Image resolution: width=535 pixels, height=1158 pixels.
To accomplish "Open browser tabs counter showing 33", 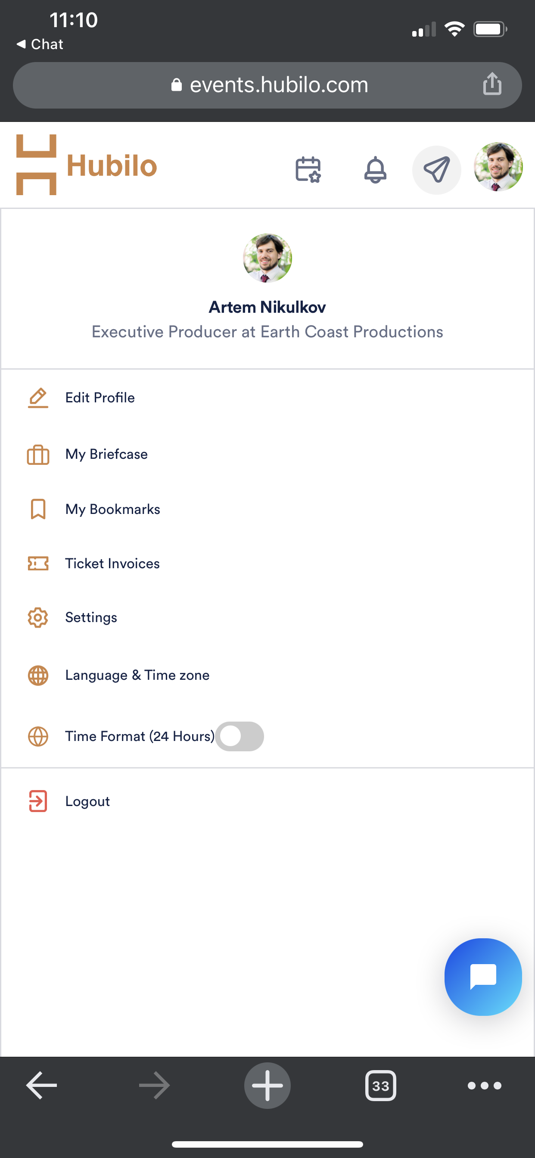I will coord(380,1085).
